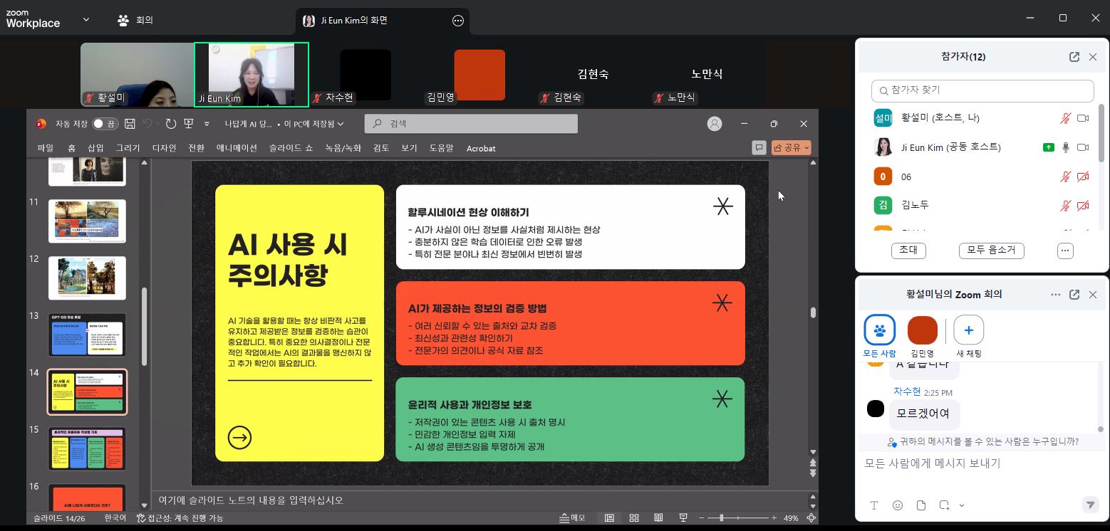Click the file attachment icon in chat
This screenshot has height=531, width=1110.
[920, 505]
